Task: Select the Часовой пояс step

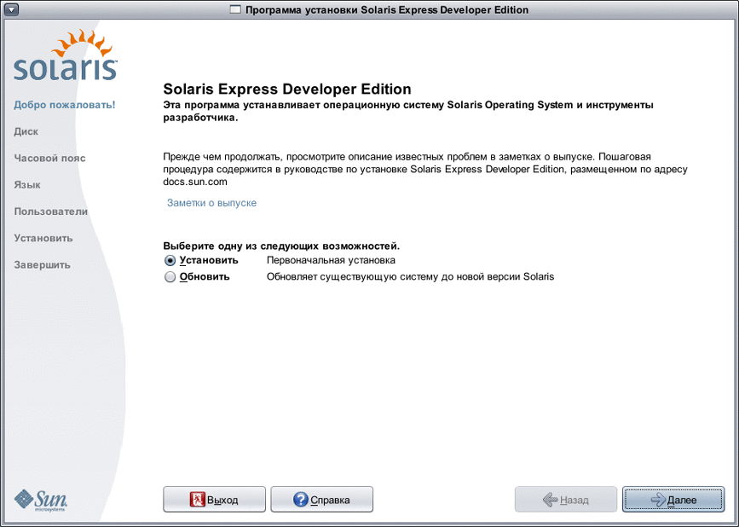Action: 49,159
